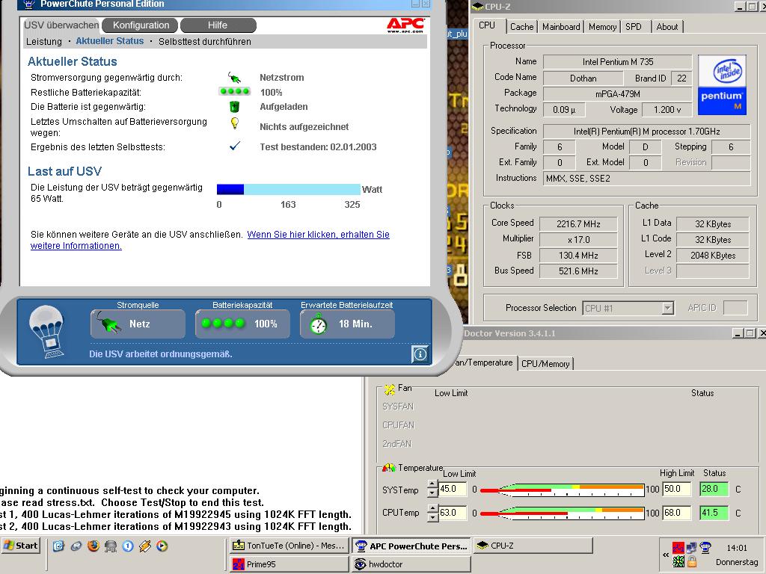Select the USV überwachen tab
766x574 pixels.
[61, 25]
